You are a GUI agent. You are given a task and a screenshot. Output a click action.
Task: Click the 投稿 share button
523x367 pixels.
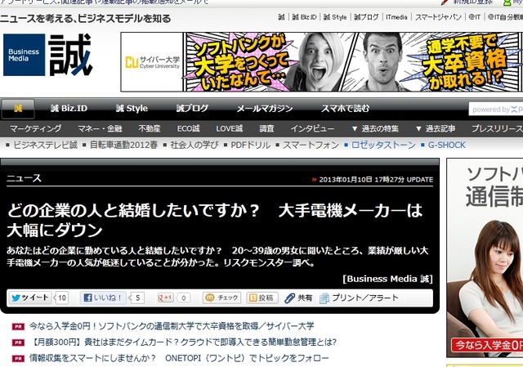[262, 298]
